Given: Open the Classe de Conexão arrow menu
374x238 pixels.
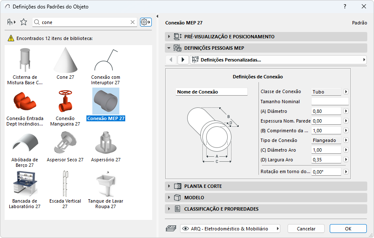Looking at the screenshot, I should tap(346, 92).
